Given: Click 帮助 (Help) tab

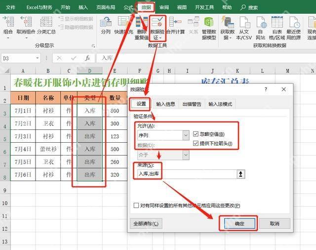Looking at the screenshot, I should (227, 7).
